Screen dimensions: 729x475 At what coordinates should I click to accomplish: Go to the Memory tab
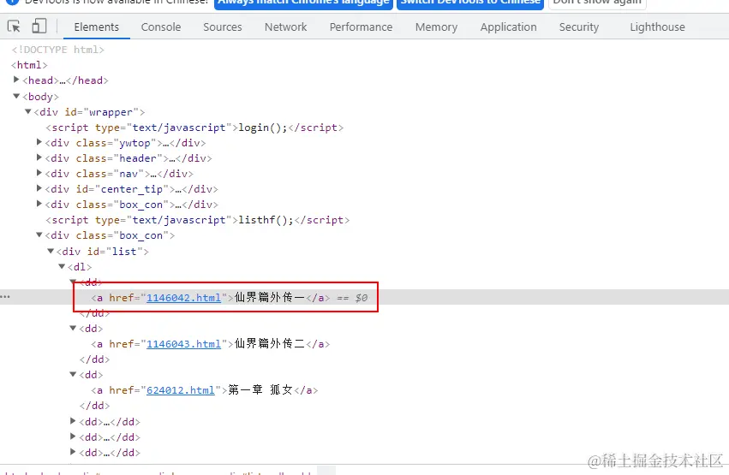tap(436, 27)
